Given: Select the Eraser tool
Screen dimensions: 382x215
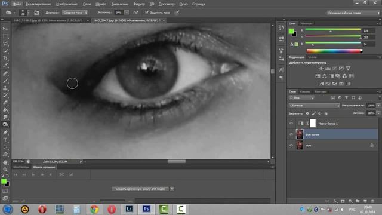Looking at the screenshot, I should pyautogui.click(x=5, y=102).
